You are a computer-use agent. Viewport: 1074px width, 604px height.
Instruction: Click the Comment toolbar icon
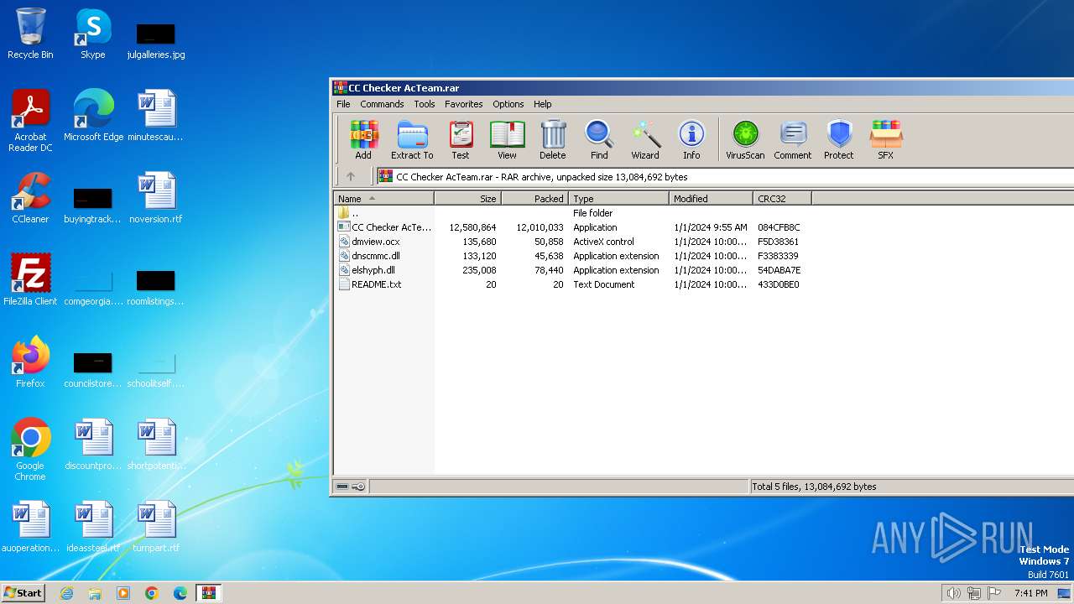tap(793, 139)
